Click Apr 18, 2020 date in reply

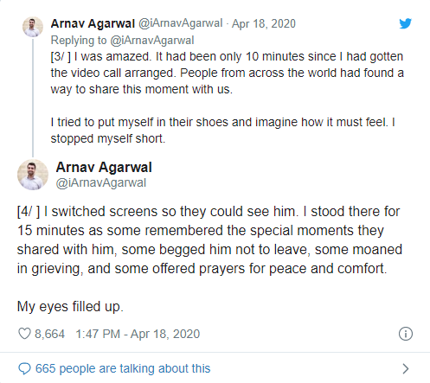[x=264, y=23]
